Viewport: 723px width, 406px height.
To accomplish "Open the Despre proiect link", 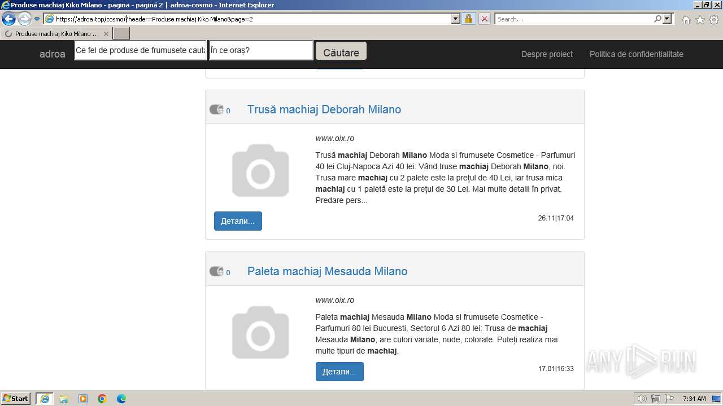I will click(547, 54).
